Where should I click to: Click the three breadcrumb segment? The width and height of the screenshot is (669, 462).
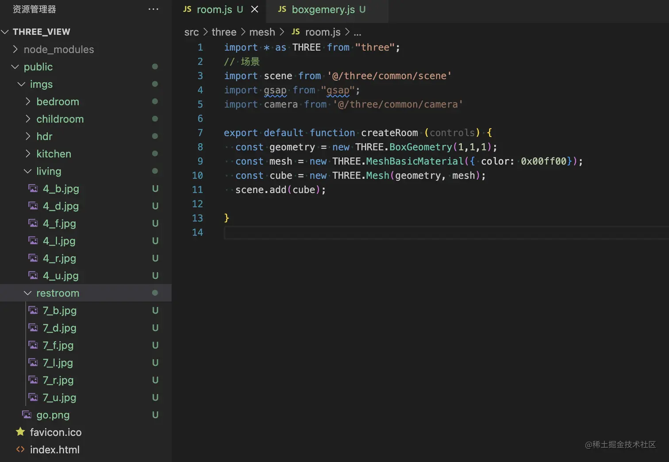(x=224, y=32)
